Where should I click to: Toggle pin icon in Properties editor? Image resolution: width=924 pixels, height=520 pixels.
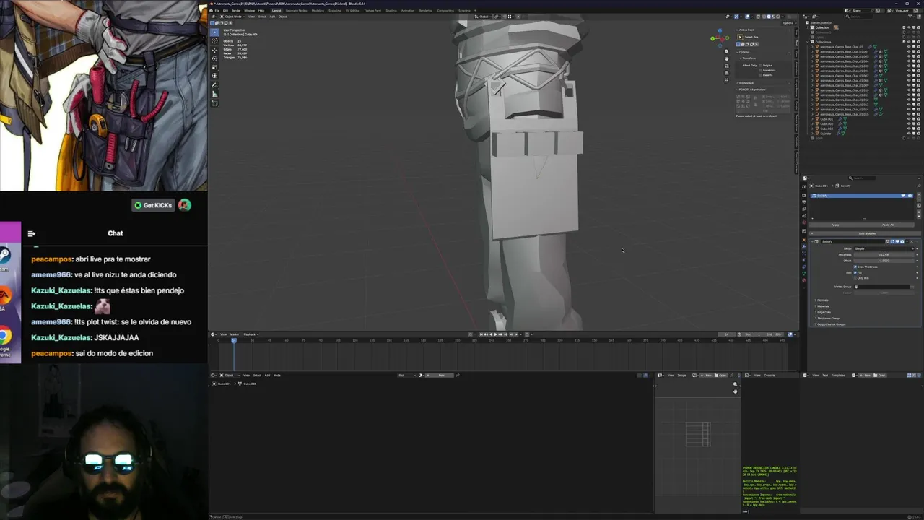[919, 186]
